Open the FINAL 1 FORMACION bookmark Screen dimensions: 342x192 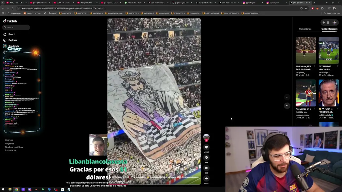230,13
